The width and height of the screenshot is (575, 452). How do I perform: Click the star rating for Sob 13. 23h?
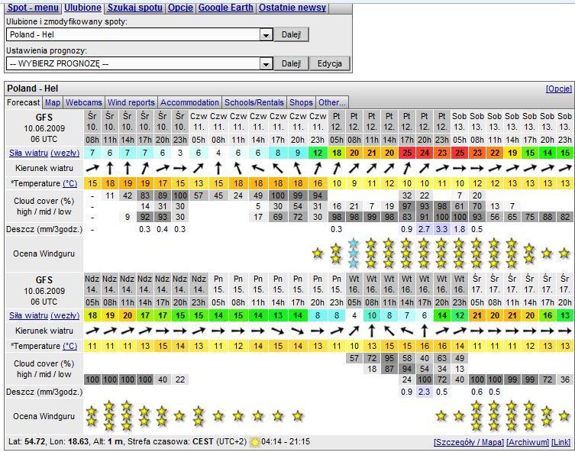pos(564,253)
